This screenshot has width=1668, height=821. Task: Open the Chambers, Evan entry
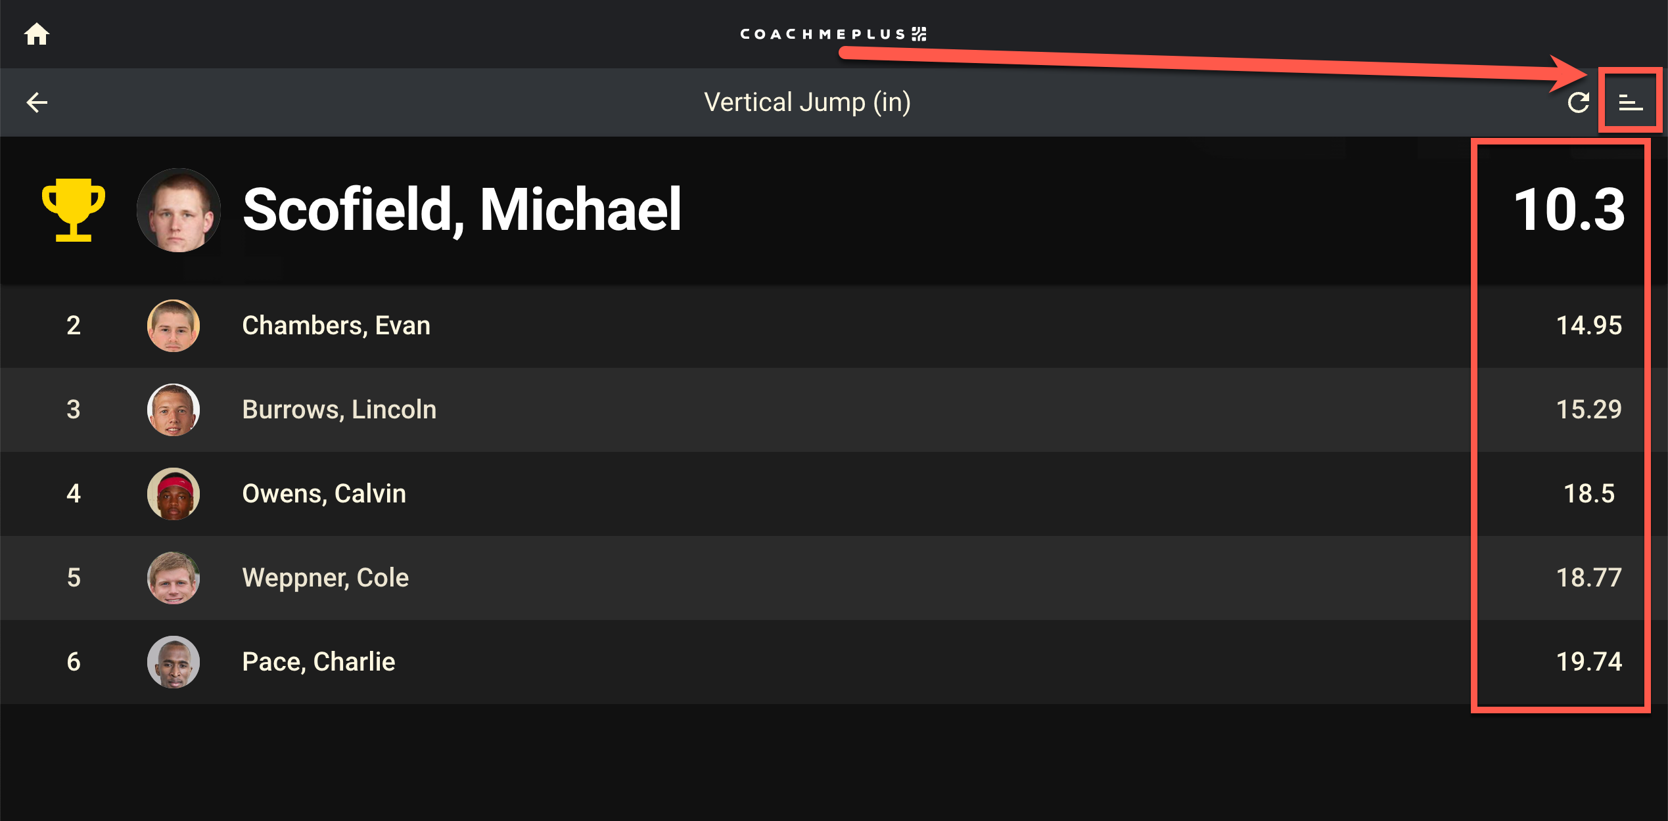coord(336,326)
